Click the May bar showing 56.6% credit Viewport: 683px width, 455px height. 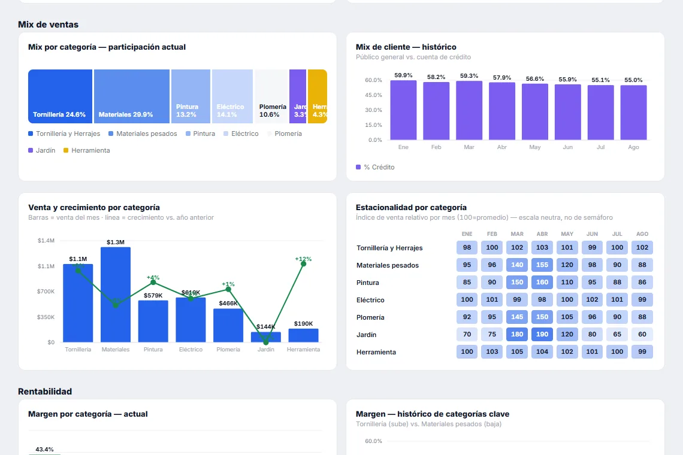pyautogui.click(x=535, y=112)
